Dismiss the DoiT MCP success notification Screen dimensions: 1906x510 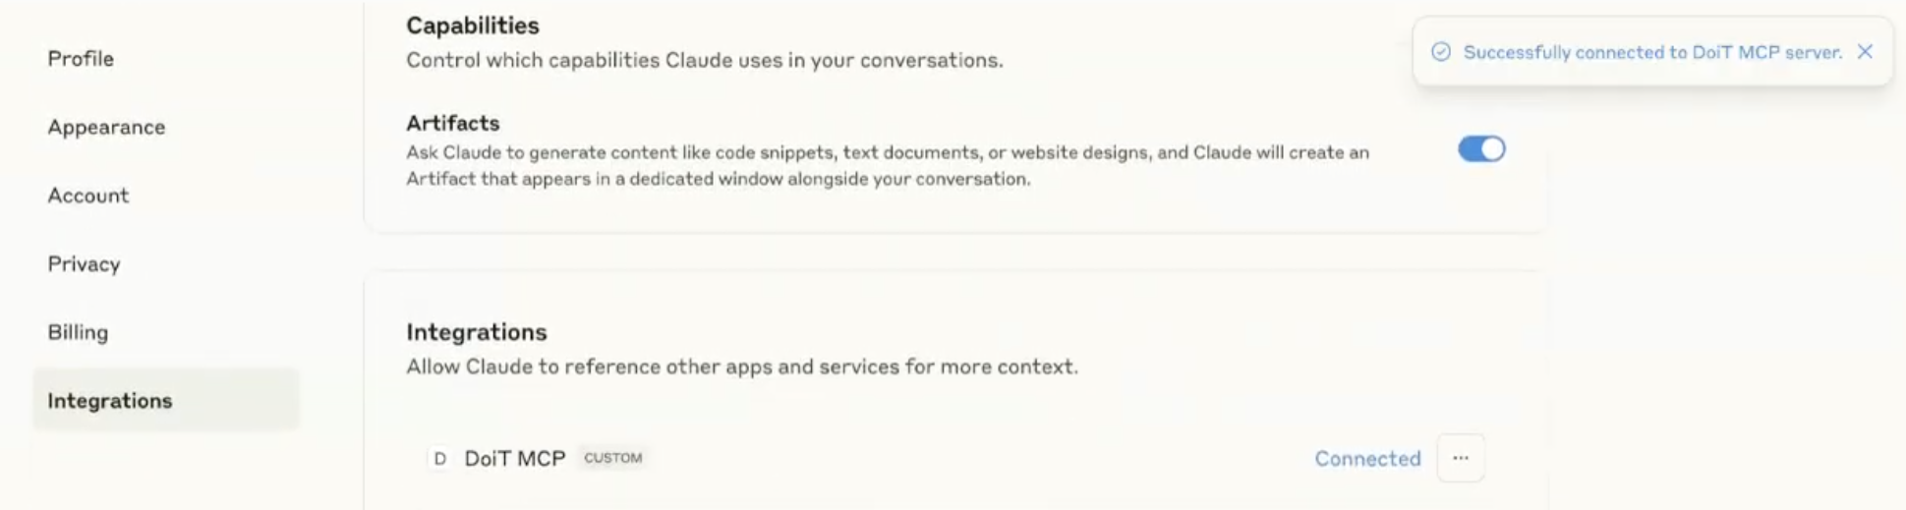point(1865,52)
